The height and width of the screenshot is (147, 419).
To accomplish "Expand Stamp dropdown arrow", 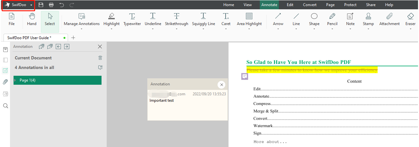I will pos(368,29).
